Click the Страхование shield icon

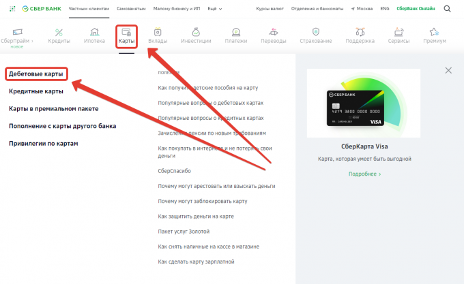[x=315, y=32]
